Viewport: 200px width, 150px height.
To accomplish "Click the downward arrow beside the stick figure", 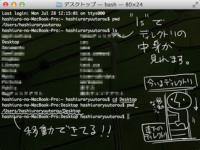I will coord(196,102).
